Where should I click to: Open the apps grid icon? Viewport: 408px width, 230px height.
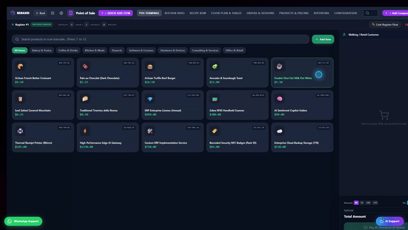[x=53, y=13]
